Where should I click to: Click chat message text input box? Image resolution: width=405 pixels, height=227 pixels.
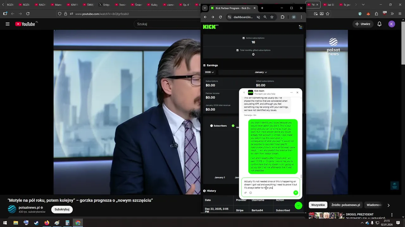[x=271, y=185]
